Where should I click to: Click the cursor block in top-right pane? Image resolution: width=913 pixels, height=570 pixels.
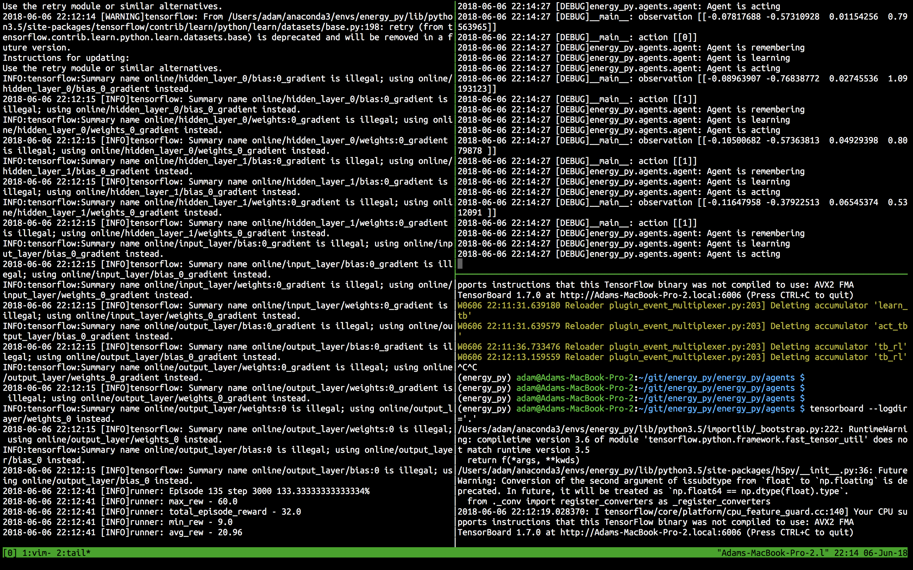point(460,264)
